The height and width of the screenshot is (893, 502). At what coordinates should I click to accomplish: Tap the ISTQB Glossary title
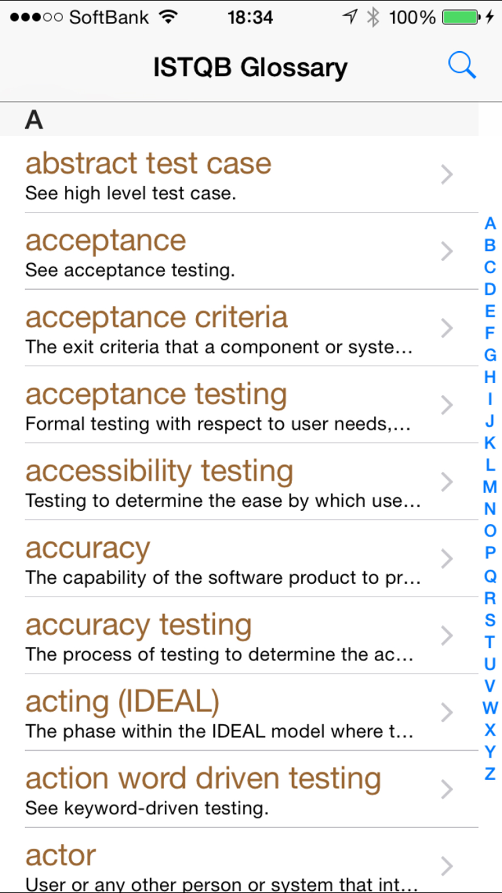click(x=250, y=67)
